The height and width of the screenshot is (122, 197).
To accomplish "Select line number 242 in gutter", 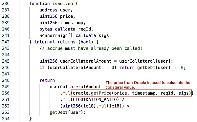I will [6, 42].
